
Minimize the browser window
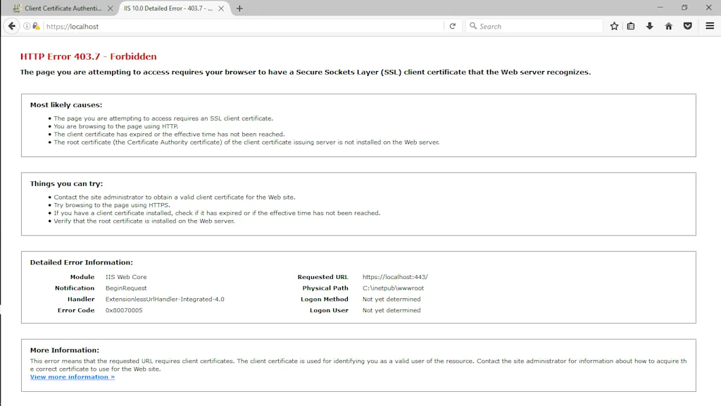(660, 7)
